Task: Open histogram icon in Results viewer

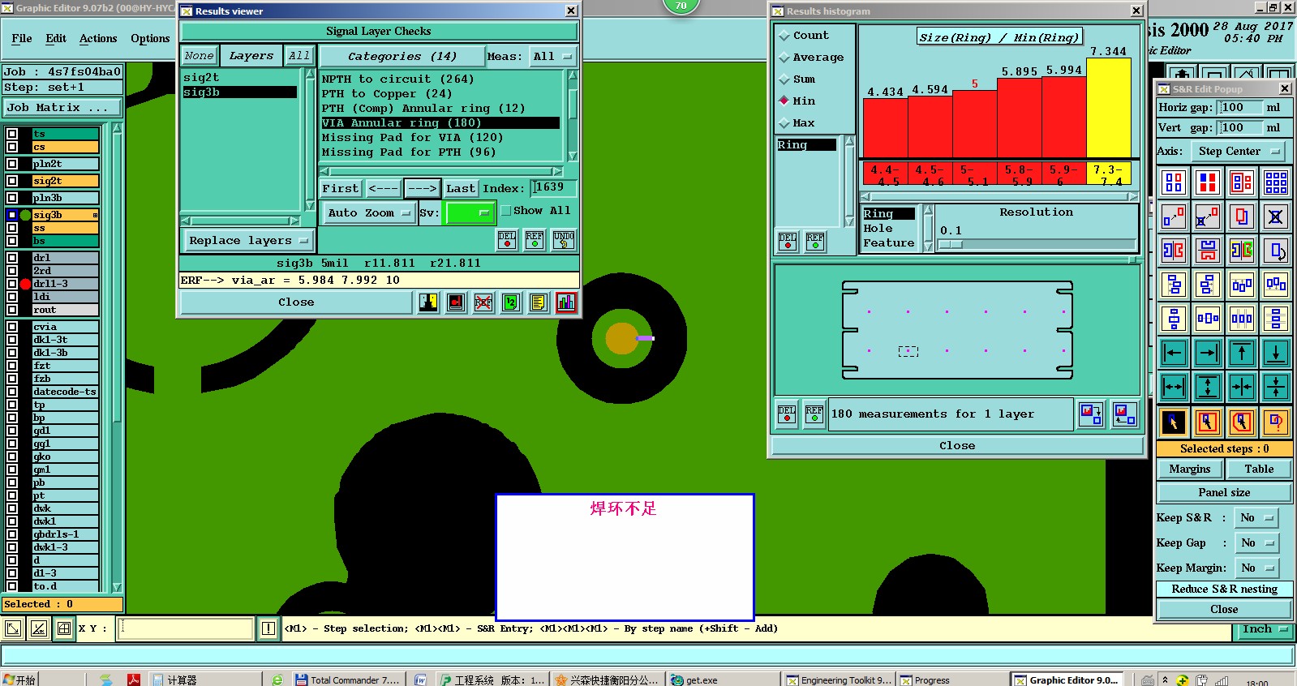Action: pyautogui.click(x=566, y=302)
